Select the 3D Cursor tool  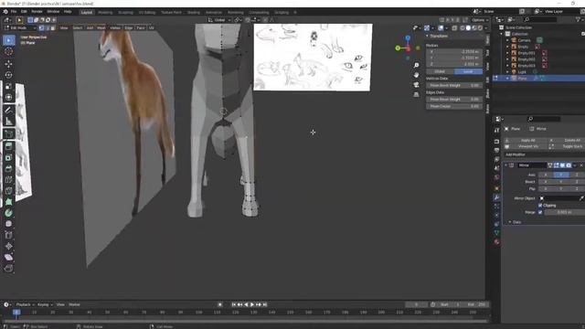click(x=9, y=51)
